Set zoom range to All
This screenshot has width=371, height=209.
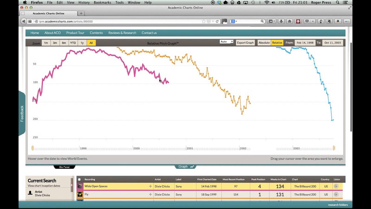91,43
